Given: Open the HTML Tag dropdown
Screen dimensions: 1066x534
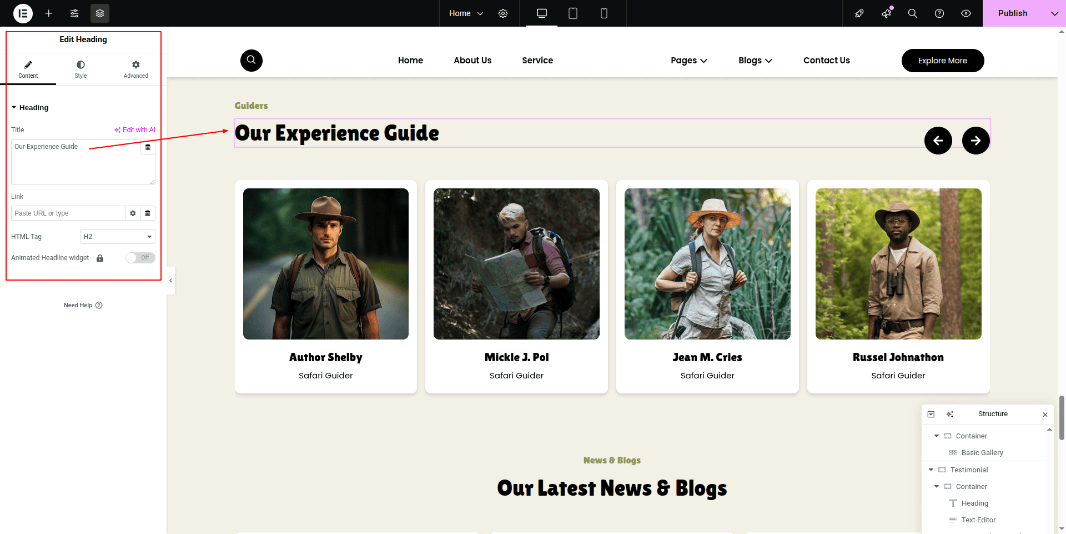Looking at the screenshot, I should click(118, 237).
